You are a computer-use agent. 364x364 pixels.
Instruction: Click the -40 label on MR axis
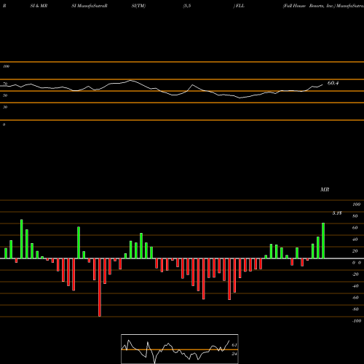[x=355, y=286]
